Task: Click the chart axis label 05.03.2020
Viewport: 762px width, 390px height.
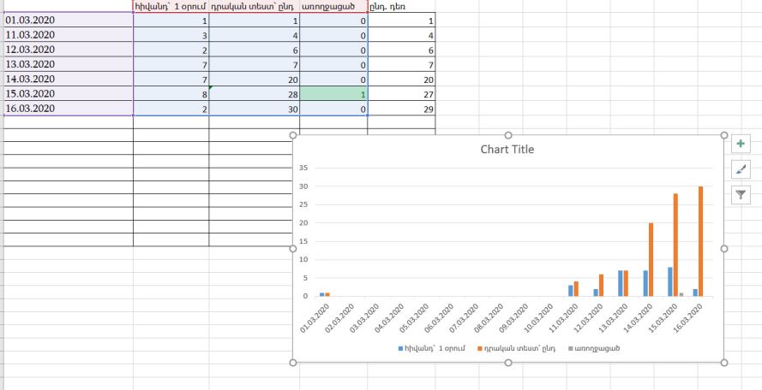Action: click(x=414, y=317)
